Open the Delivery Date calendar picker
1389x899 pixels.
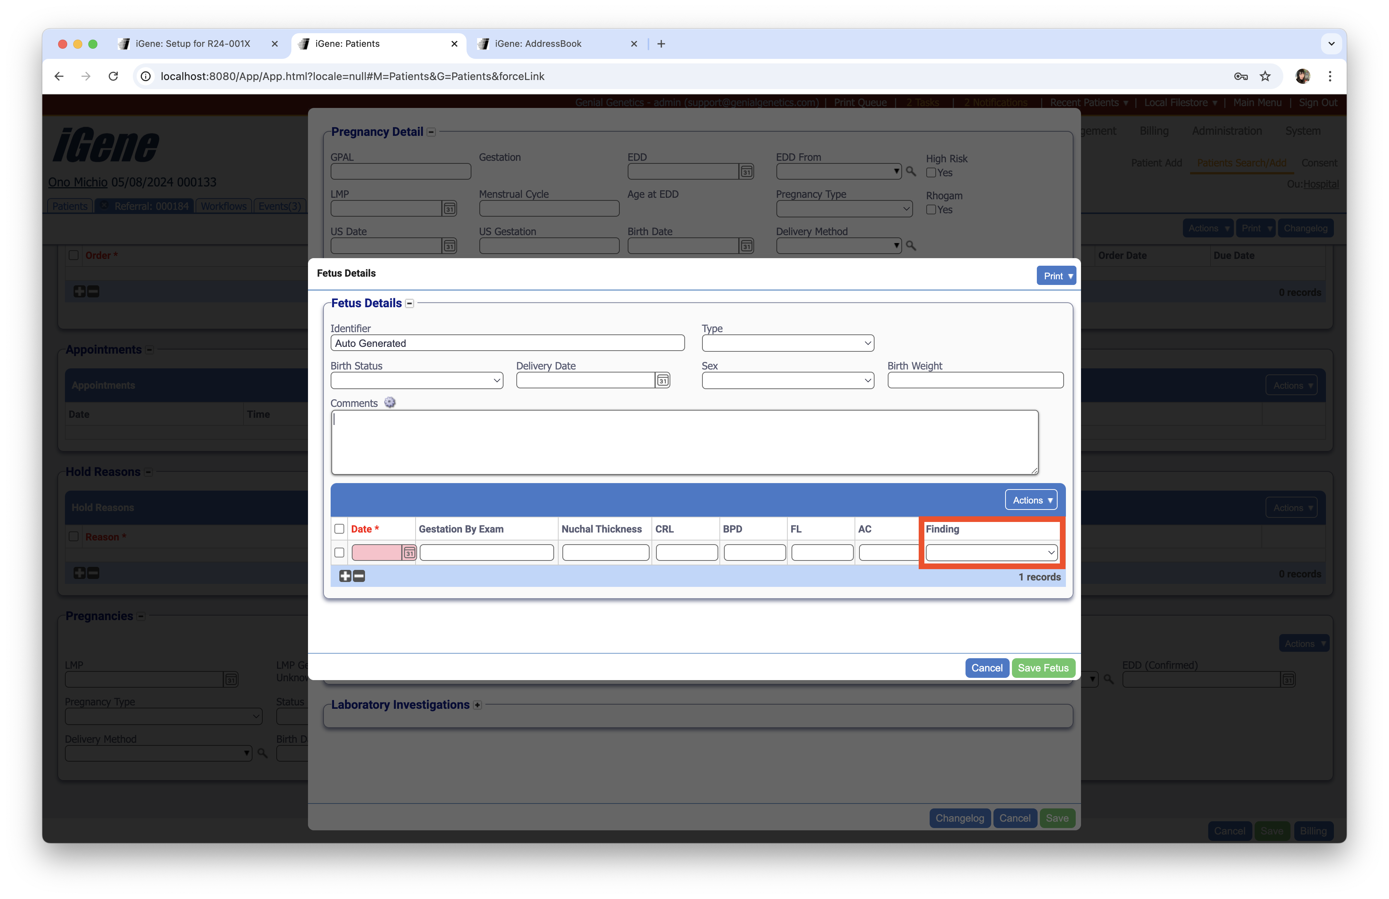point(662,380)
